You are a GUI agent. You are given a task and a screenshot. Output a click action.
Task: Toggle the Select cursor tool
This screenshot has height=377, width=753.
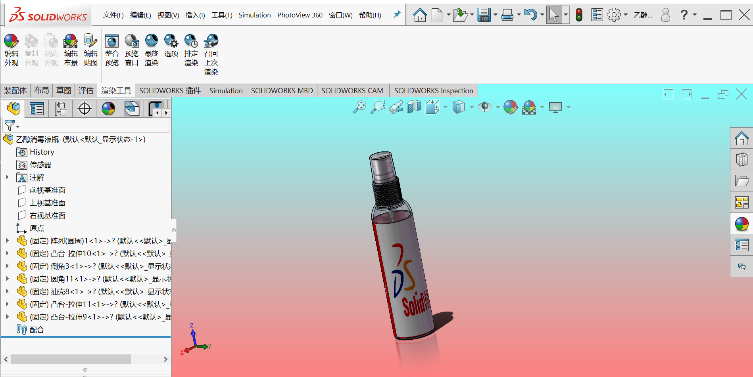tap(554, 15)
